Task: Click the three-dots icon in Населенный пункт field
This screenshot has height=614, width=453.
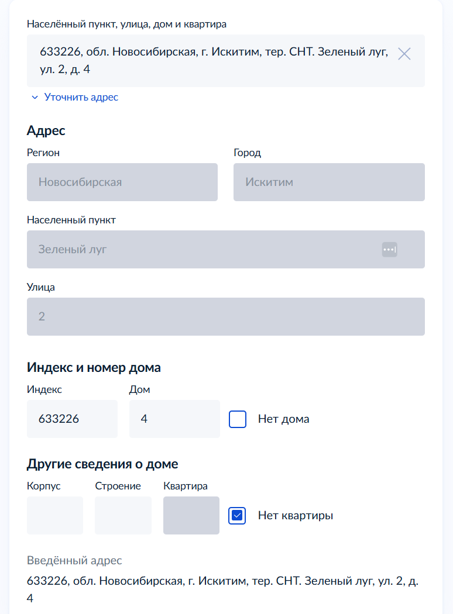Action: coord(389,250)
